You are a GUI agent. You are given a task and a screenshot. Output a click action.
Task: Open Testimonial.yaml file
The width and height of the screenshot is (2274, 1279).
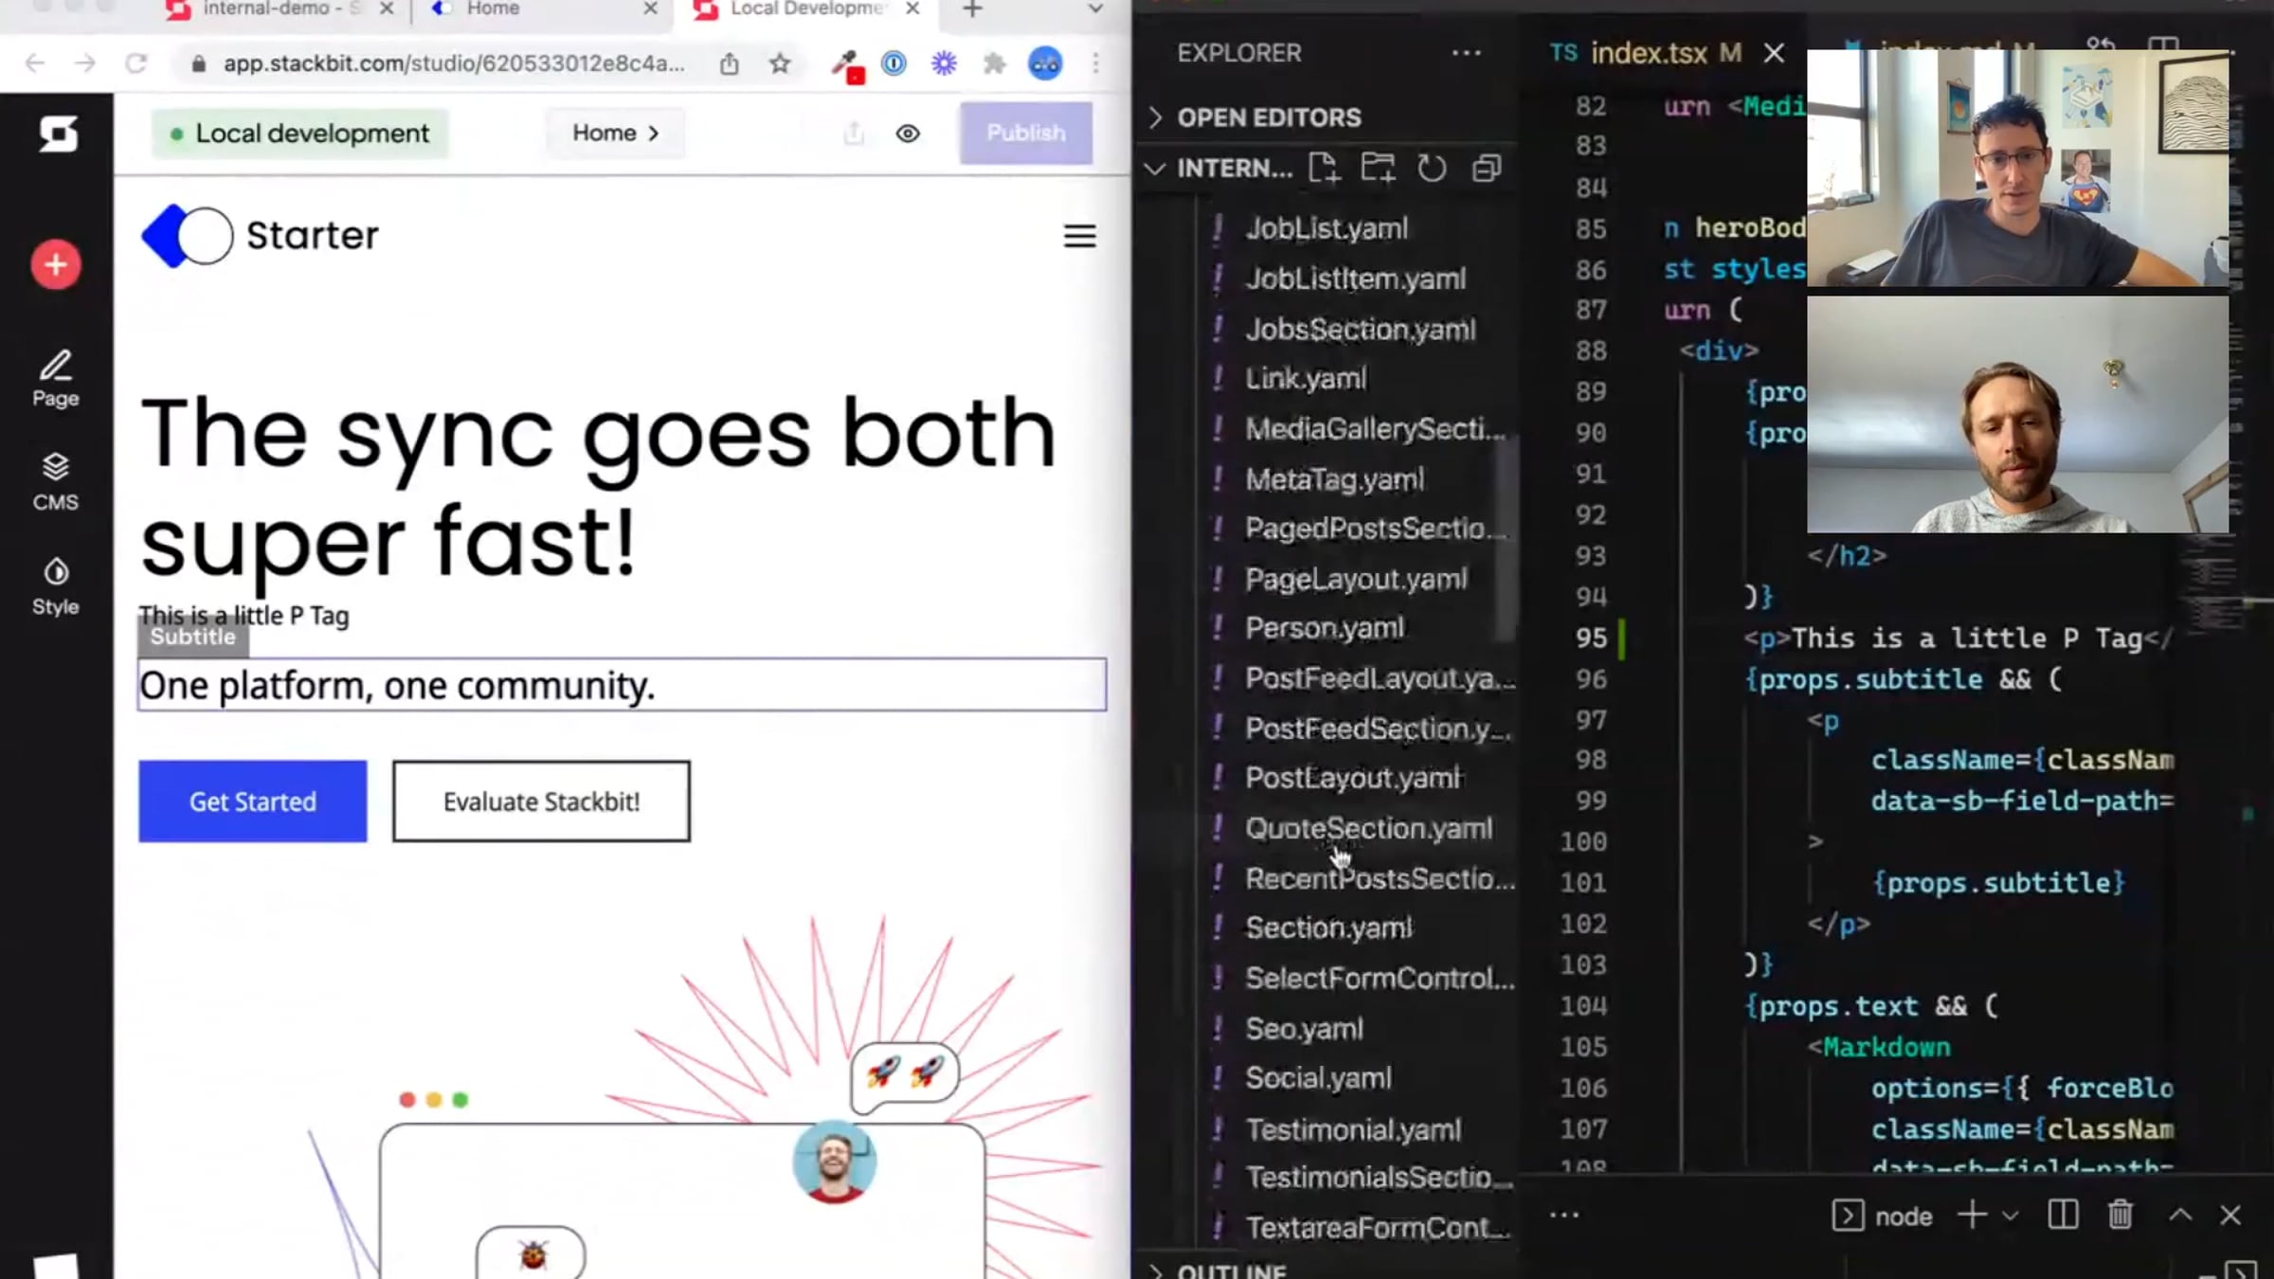point(1353,1129)
